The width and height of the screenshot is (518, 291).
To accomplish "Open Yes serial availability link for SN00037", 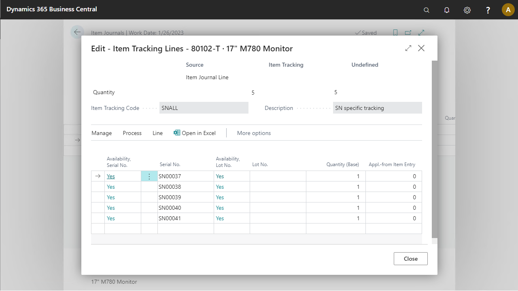I will tap(111, 176).
